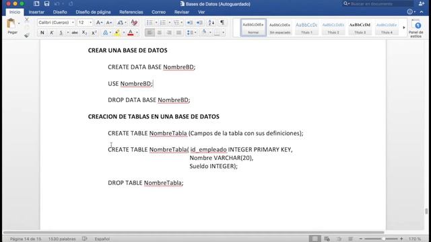Open the font size 12 dropdown

(x=90, y=22)
